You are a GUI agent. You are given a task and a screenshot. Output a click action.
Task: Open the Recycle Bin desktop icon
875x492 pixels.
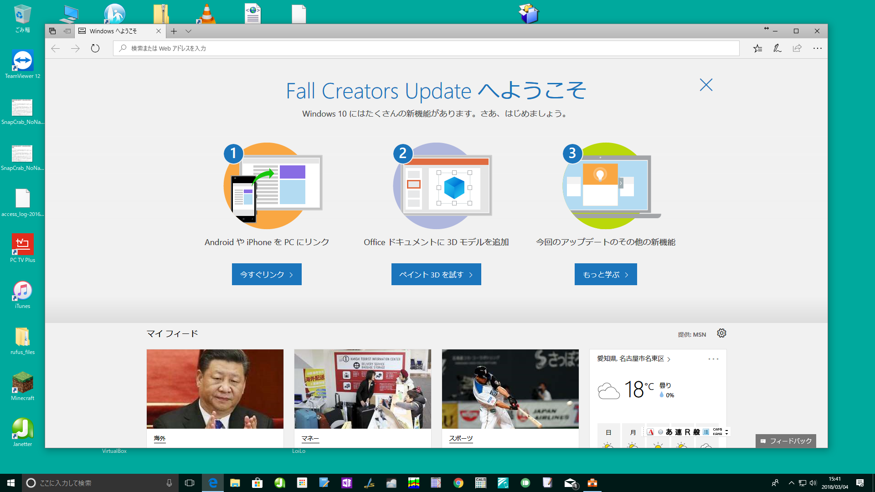(22, 19)
